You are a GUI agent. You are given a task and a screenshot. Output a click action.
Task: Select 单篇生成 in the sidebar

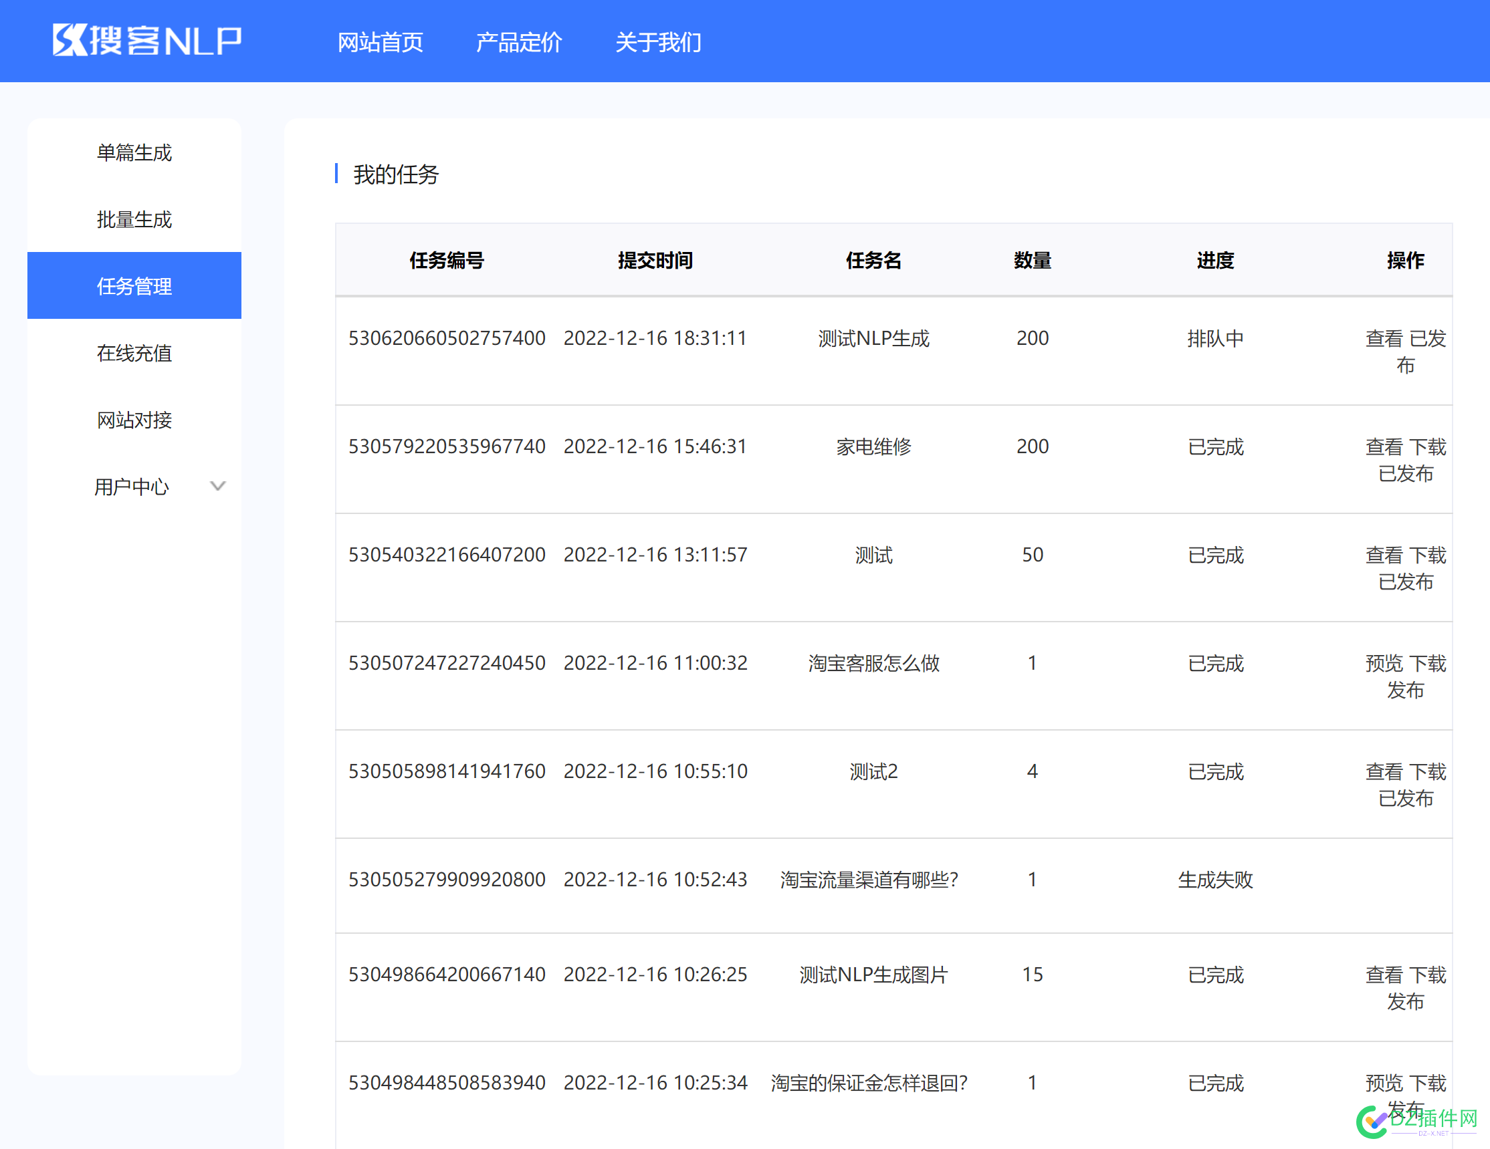point(134,152)
